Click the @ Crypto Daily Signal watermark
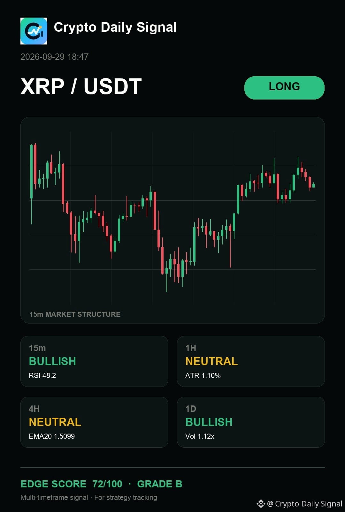 click(305, 504)
